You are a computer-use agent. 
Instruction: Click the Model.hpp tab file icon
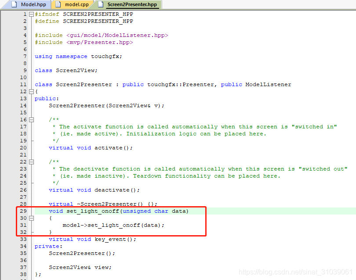pos(14,4)
